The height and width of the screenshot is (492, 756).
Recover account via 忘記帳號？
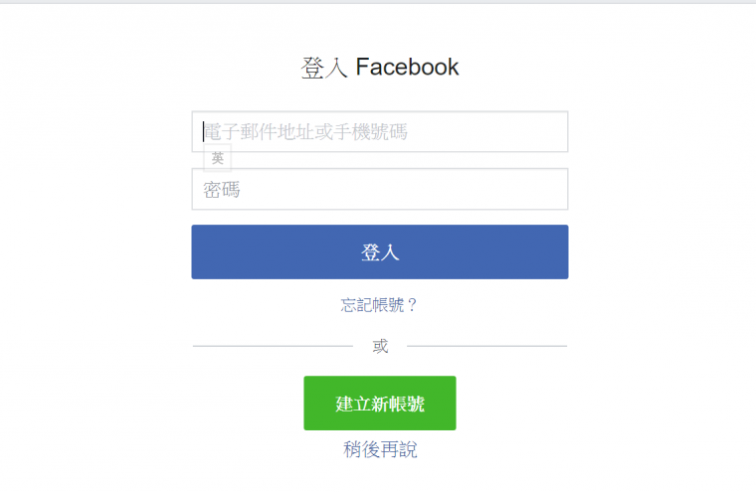(x=379, y=305)
